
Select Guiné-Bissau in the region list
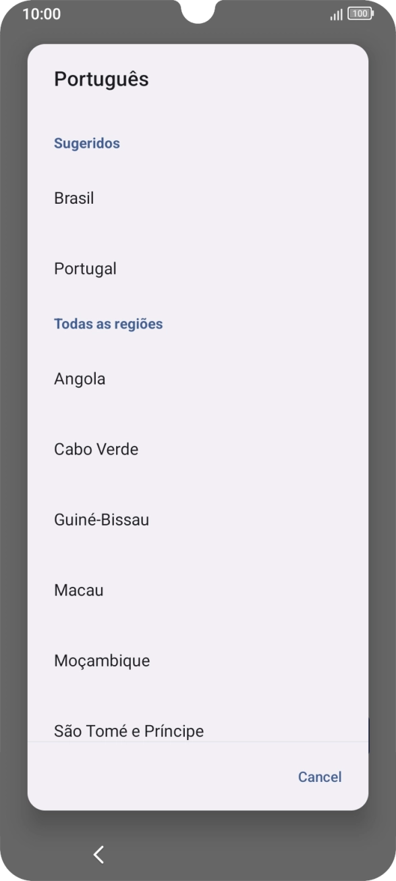coord(101,519)
